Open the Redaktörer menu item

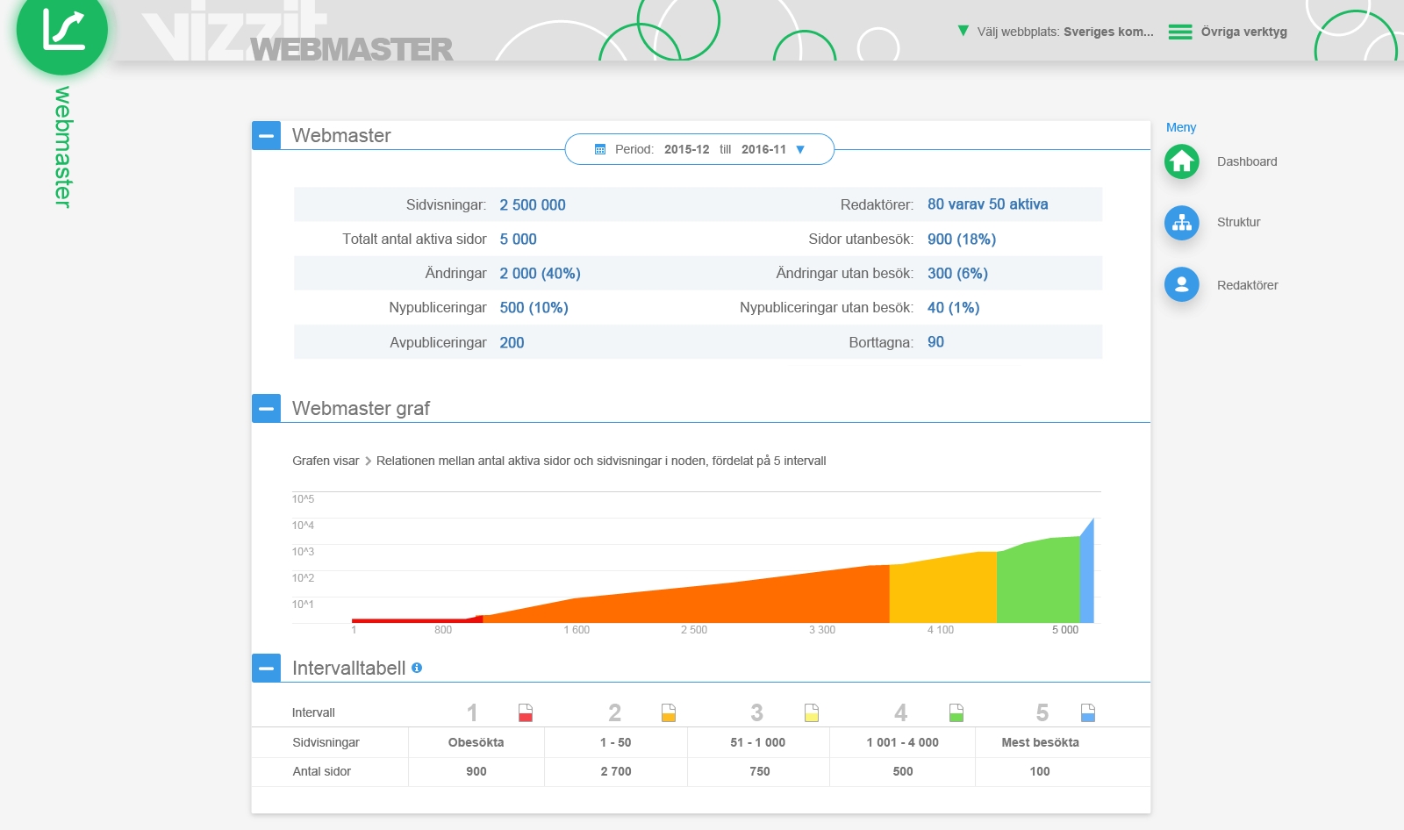pyautogui.click(x=1247, y=285)
